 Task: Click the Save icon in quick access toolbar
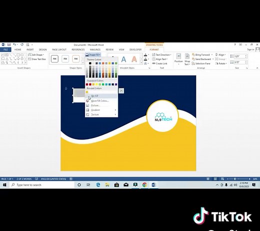tap(9, 44)
